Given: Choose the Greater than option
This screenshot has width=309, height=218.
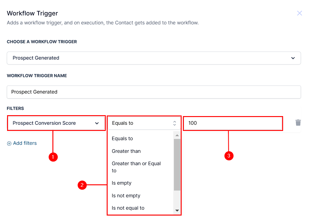Looking at the screenshot, I should 126,151.
